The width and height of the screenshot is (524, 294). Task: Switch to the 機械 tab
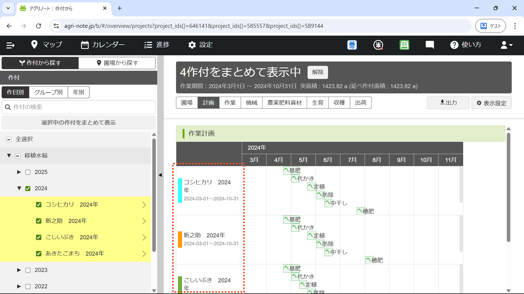252,103
